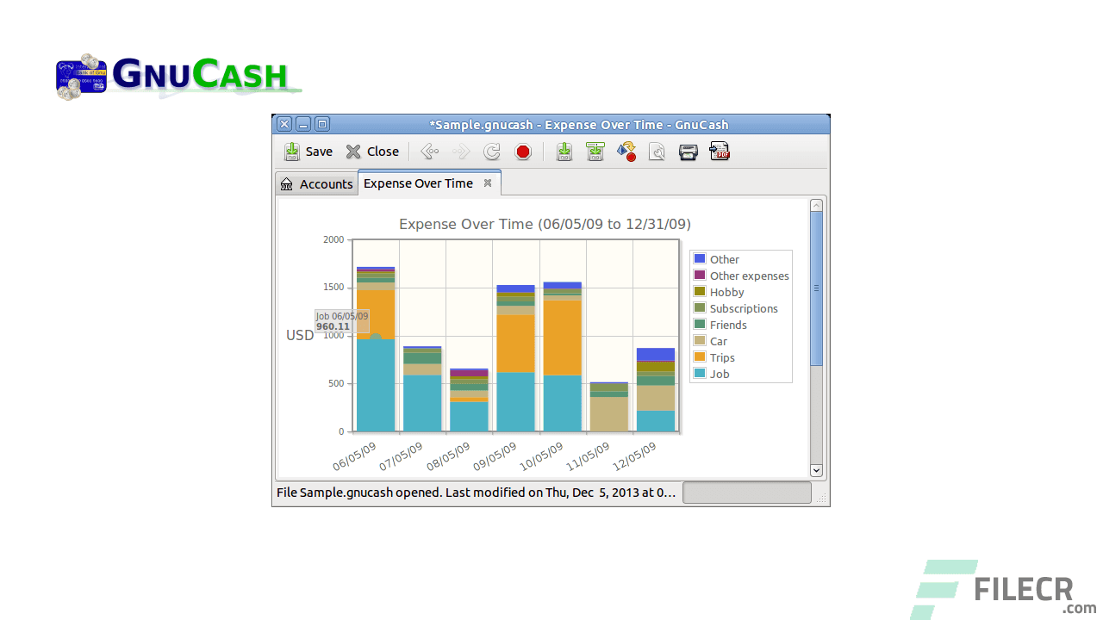Select the Hobby entry in the legend
The height and width of the screenshot is (620, 1103).
click(726, 292)
